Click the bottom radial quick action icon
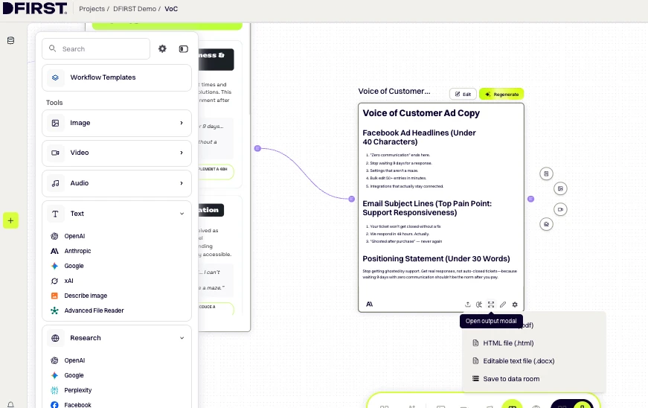 (x=546, y=224)
